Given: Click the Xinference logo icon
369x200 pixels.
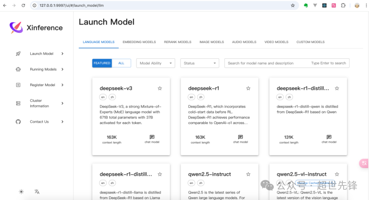Looking at the screenshot, I should [x=16, y=28].
